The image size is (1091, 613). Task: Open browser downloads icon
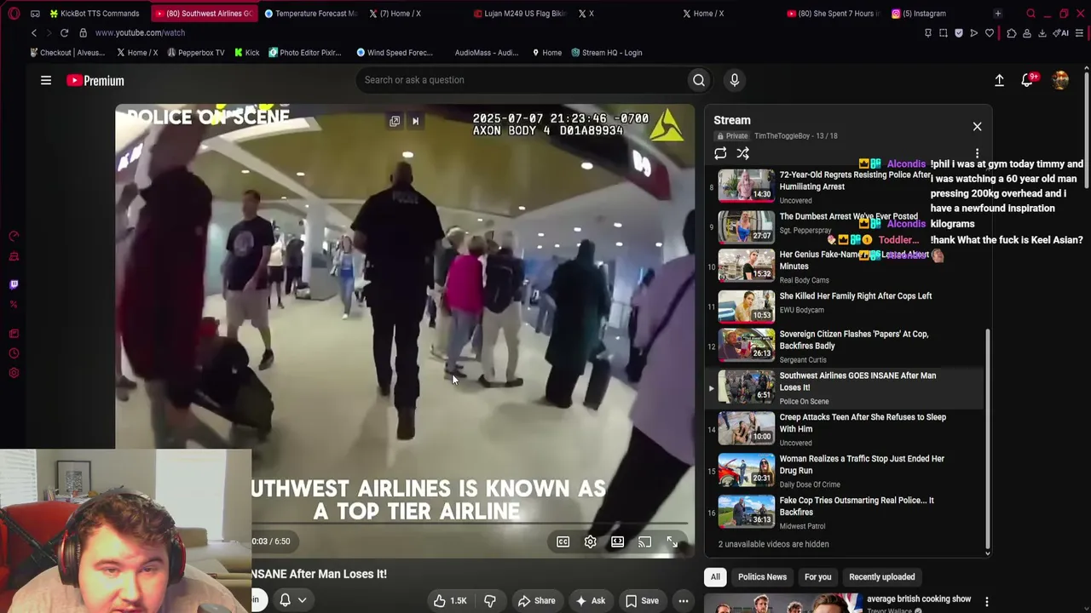[1042, 33]
